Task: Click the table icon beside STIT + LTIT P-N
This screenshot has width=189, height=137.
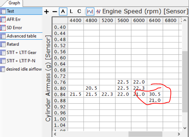Action: [3, 61]
